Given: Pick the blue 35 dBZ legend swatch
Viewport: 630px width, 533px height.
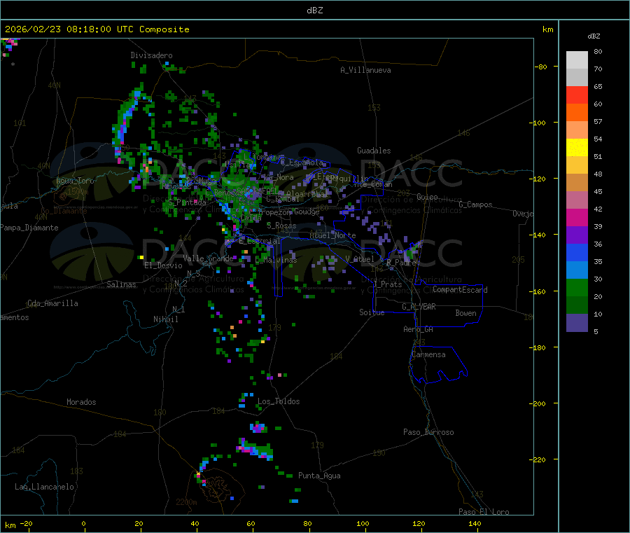Looking at the screenshot, I should pos(577,252).
